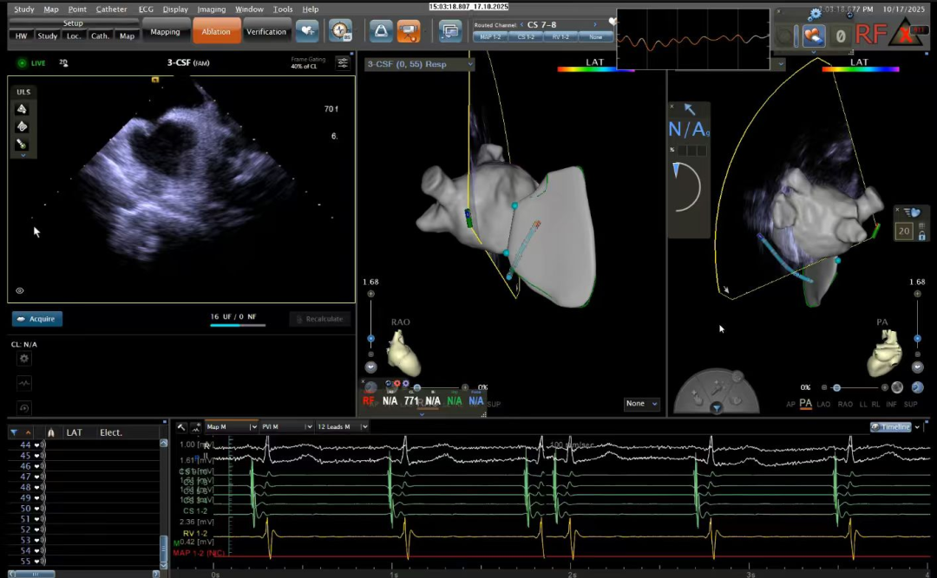
Task: Switch to the Mapping tab
Action: point(165,32)
